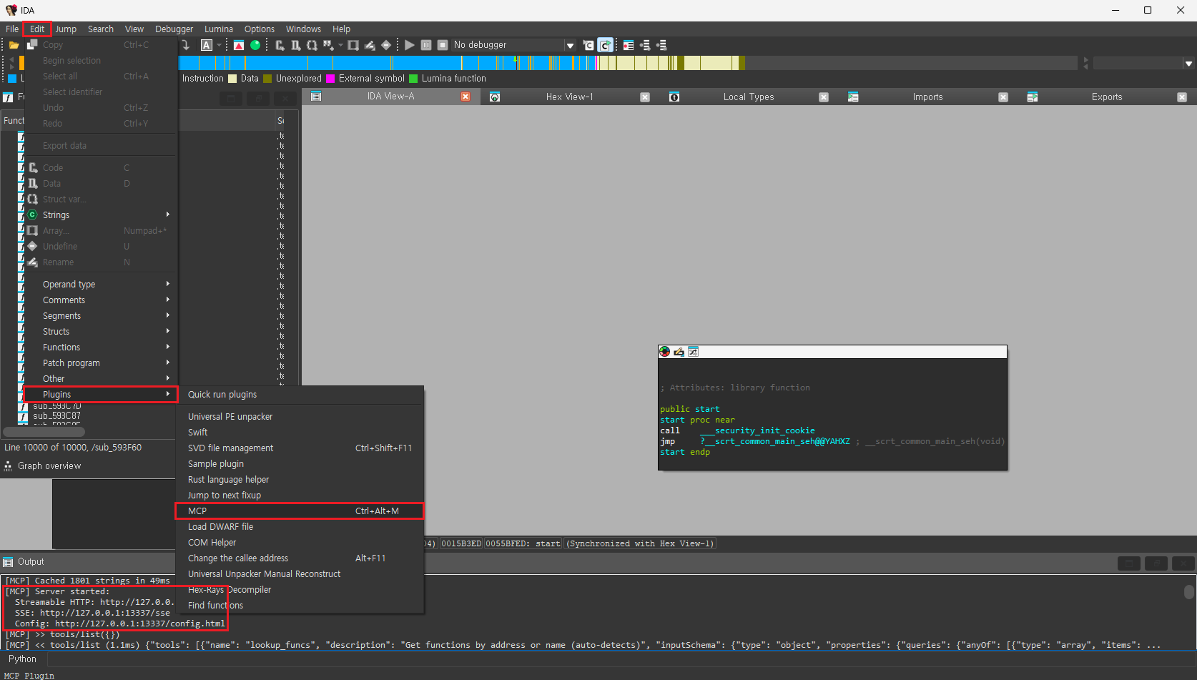1197x680 pixels.
Task: Start the debugger process with play button
Action: tap(410, 45)
